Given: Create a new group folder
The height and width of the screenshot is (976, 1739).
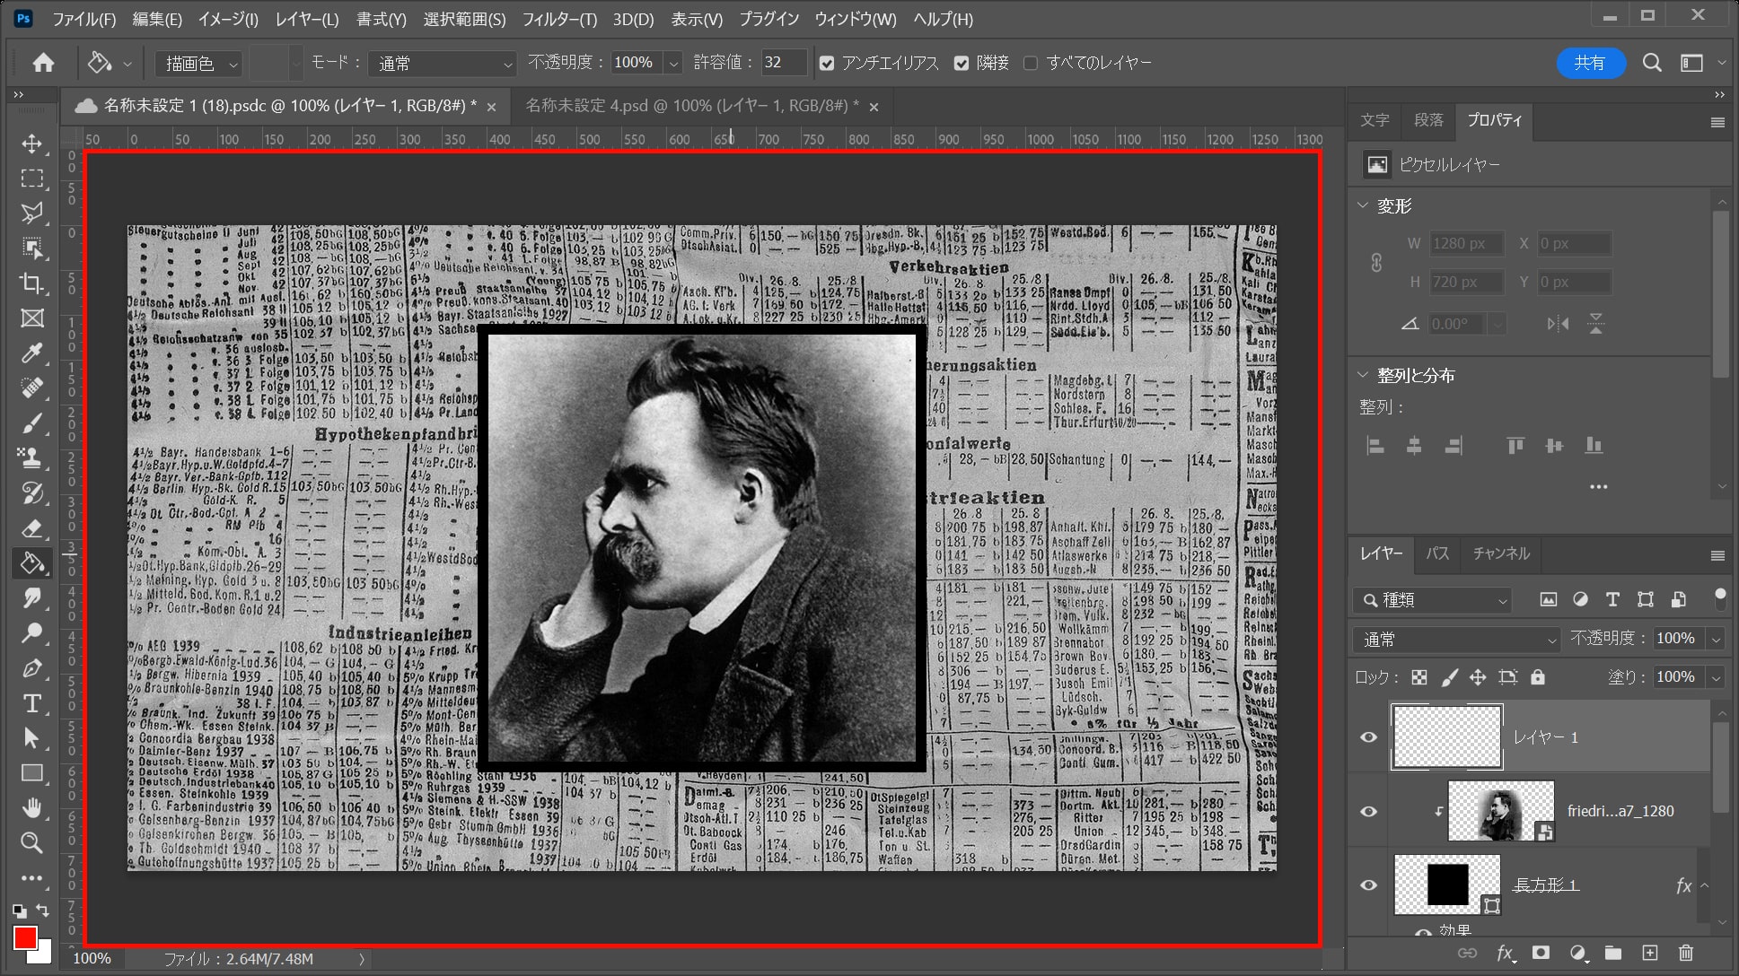Looking at the screenshot, I should pyautogui.click(x=1613, y=953).
